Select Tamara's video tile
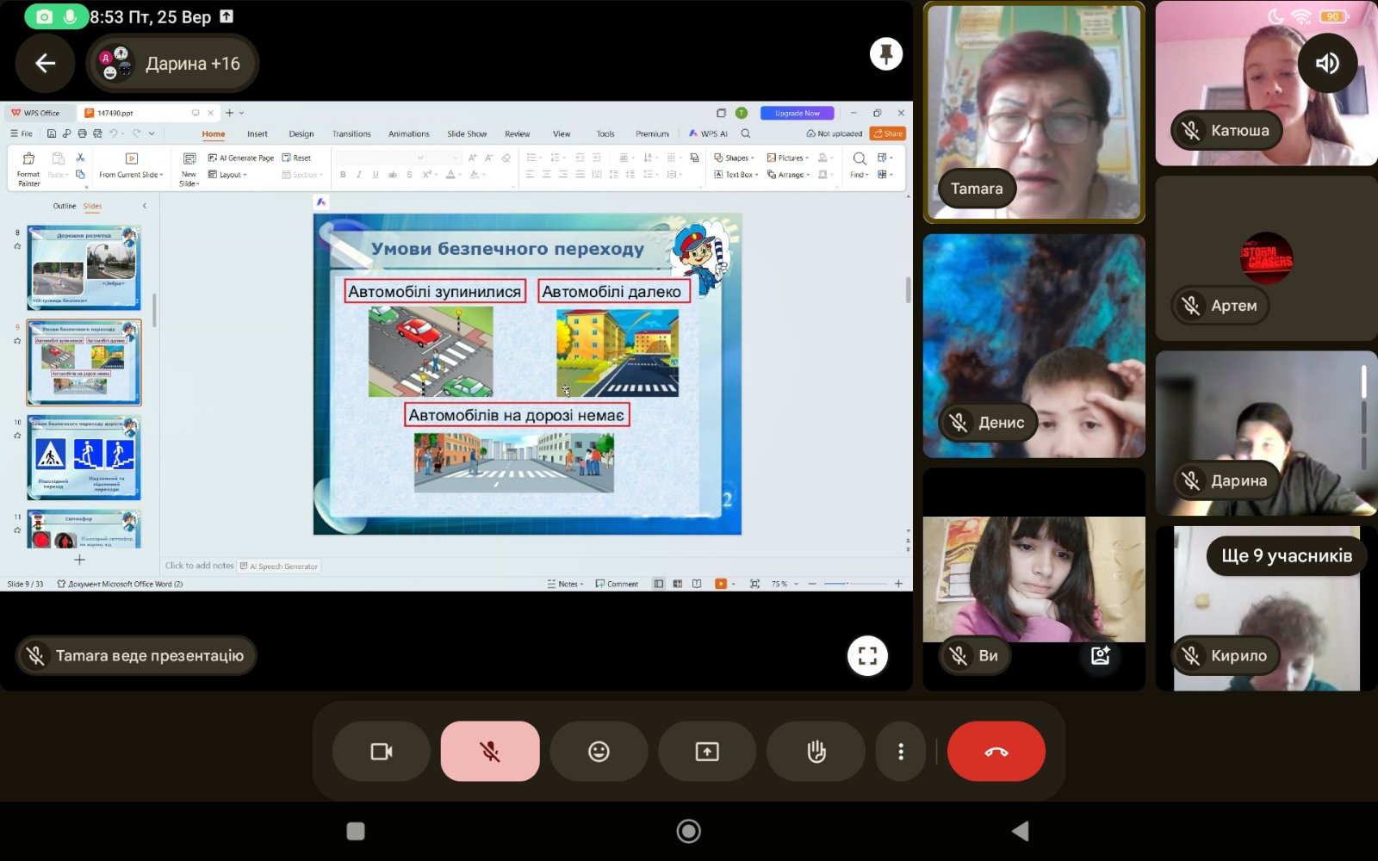The image size is (1378, 861). click(1033, 112)
